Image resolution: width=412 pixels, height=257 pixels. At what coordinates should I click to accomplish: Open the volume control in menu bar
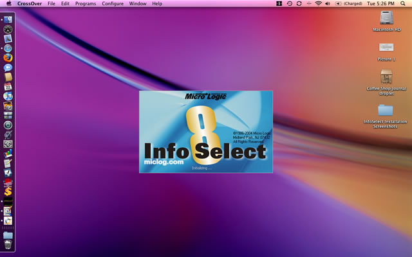pyautogui.click(x=328, y=3)
